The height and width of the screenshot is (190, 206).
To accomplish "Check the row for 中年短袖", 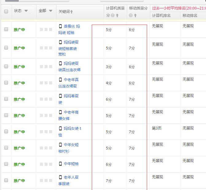I will coord(6,164).
